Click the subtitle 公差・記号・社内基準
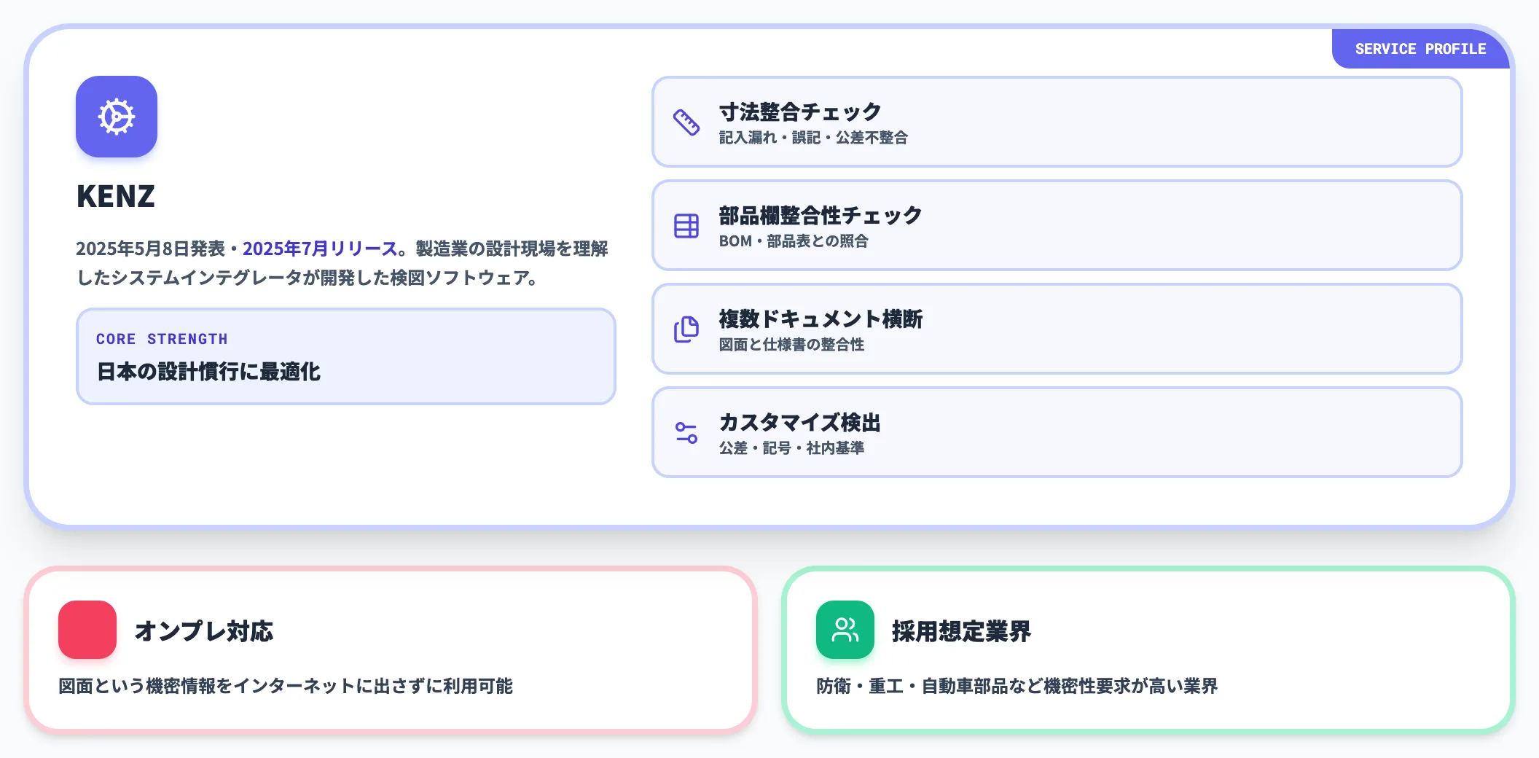Screen dimensions: 1539x758 791,448
